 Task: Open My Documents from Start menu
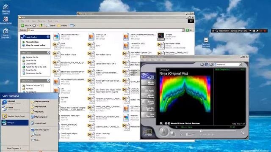(x=40, y=101)
